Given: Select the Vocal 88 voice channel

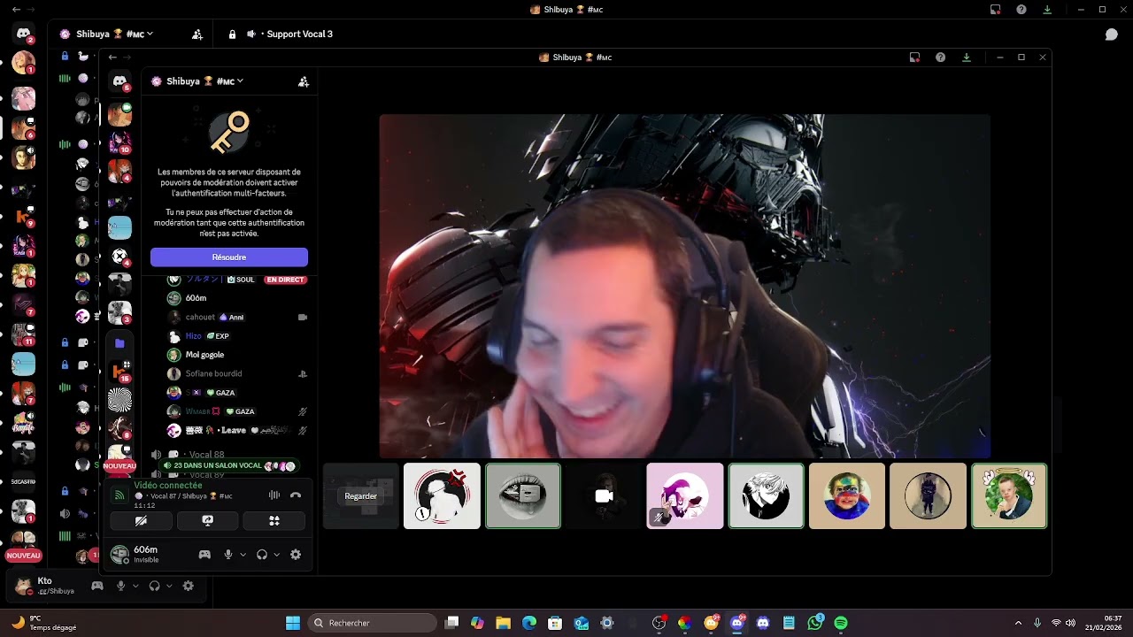Looking at the screenshot, I should pos(206,455).
